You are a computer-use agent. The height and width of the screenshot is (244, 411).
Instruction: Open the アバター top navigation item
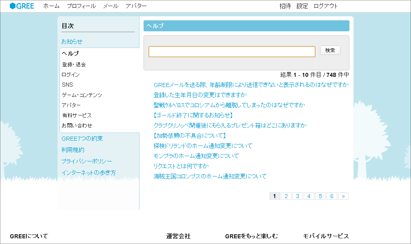point(136,6)
